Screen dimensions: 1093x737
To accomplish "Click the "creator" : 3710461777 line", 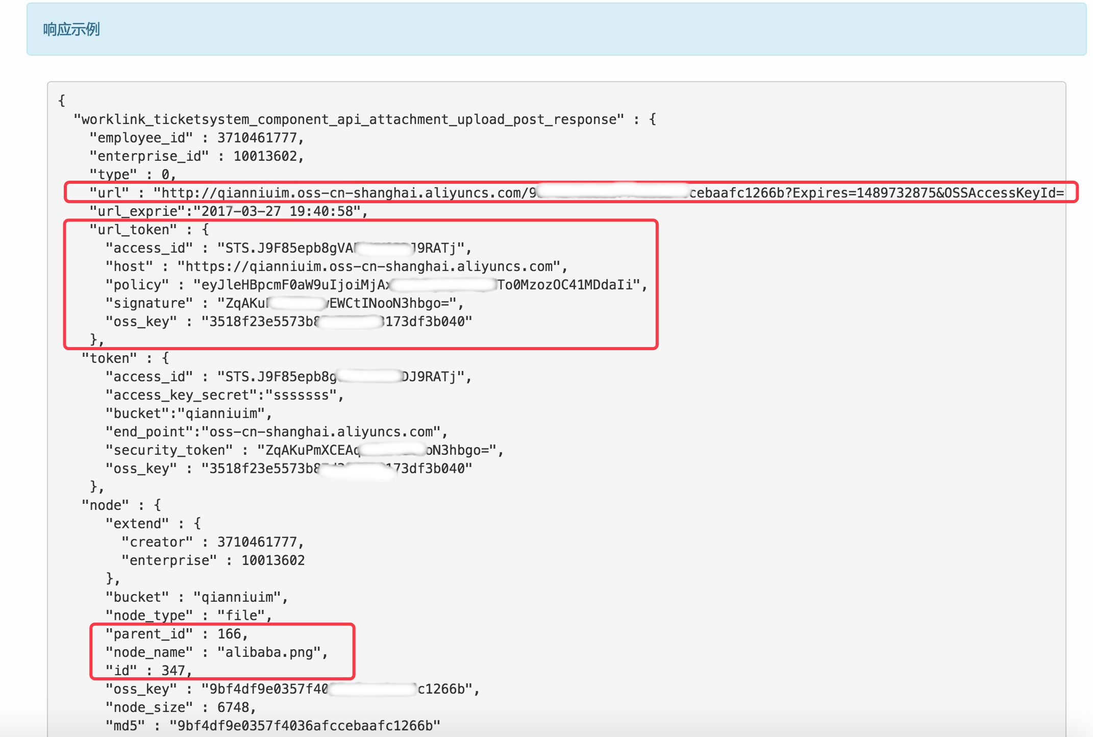I will point(213,542).
